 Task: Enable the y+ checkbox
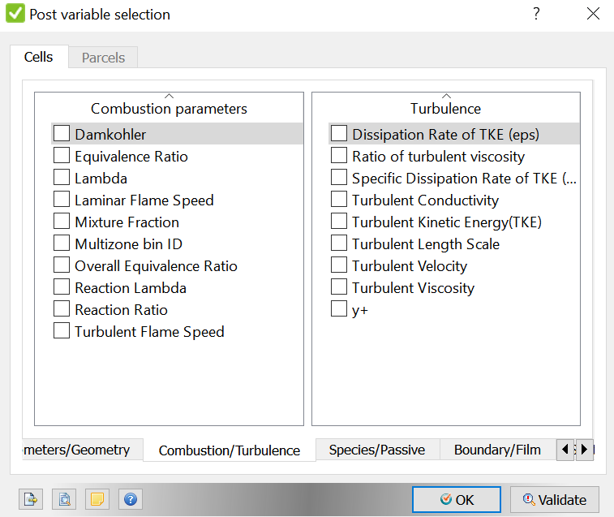coord(339,309)
